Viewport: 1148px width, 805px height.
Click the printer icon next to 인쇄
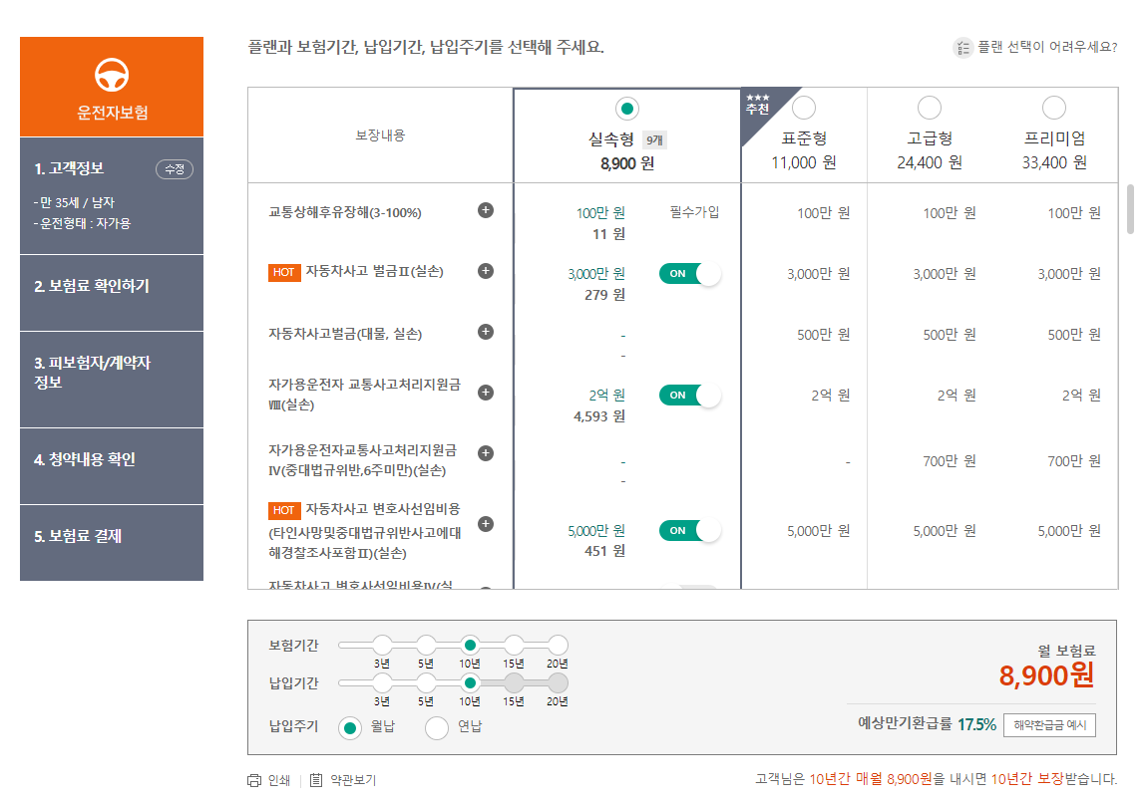(254, 780)
